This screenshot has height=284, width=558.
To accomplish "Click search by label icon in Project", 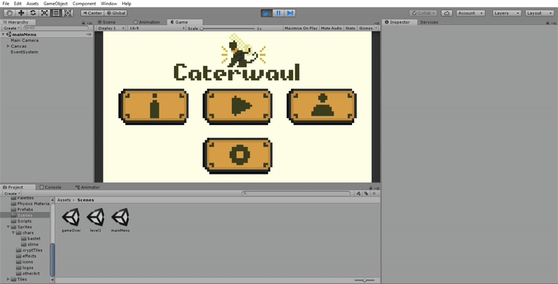I will point(366,193).
